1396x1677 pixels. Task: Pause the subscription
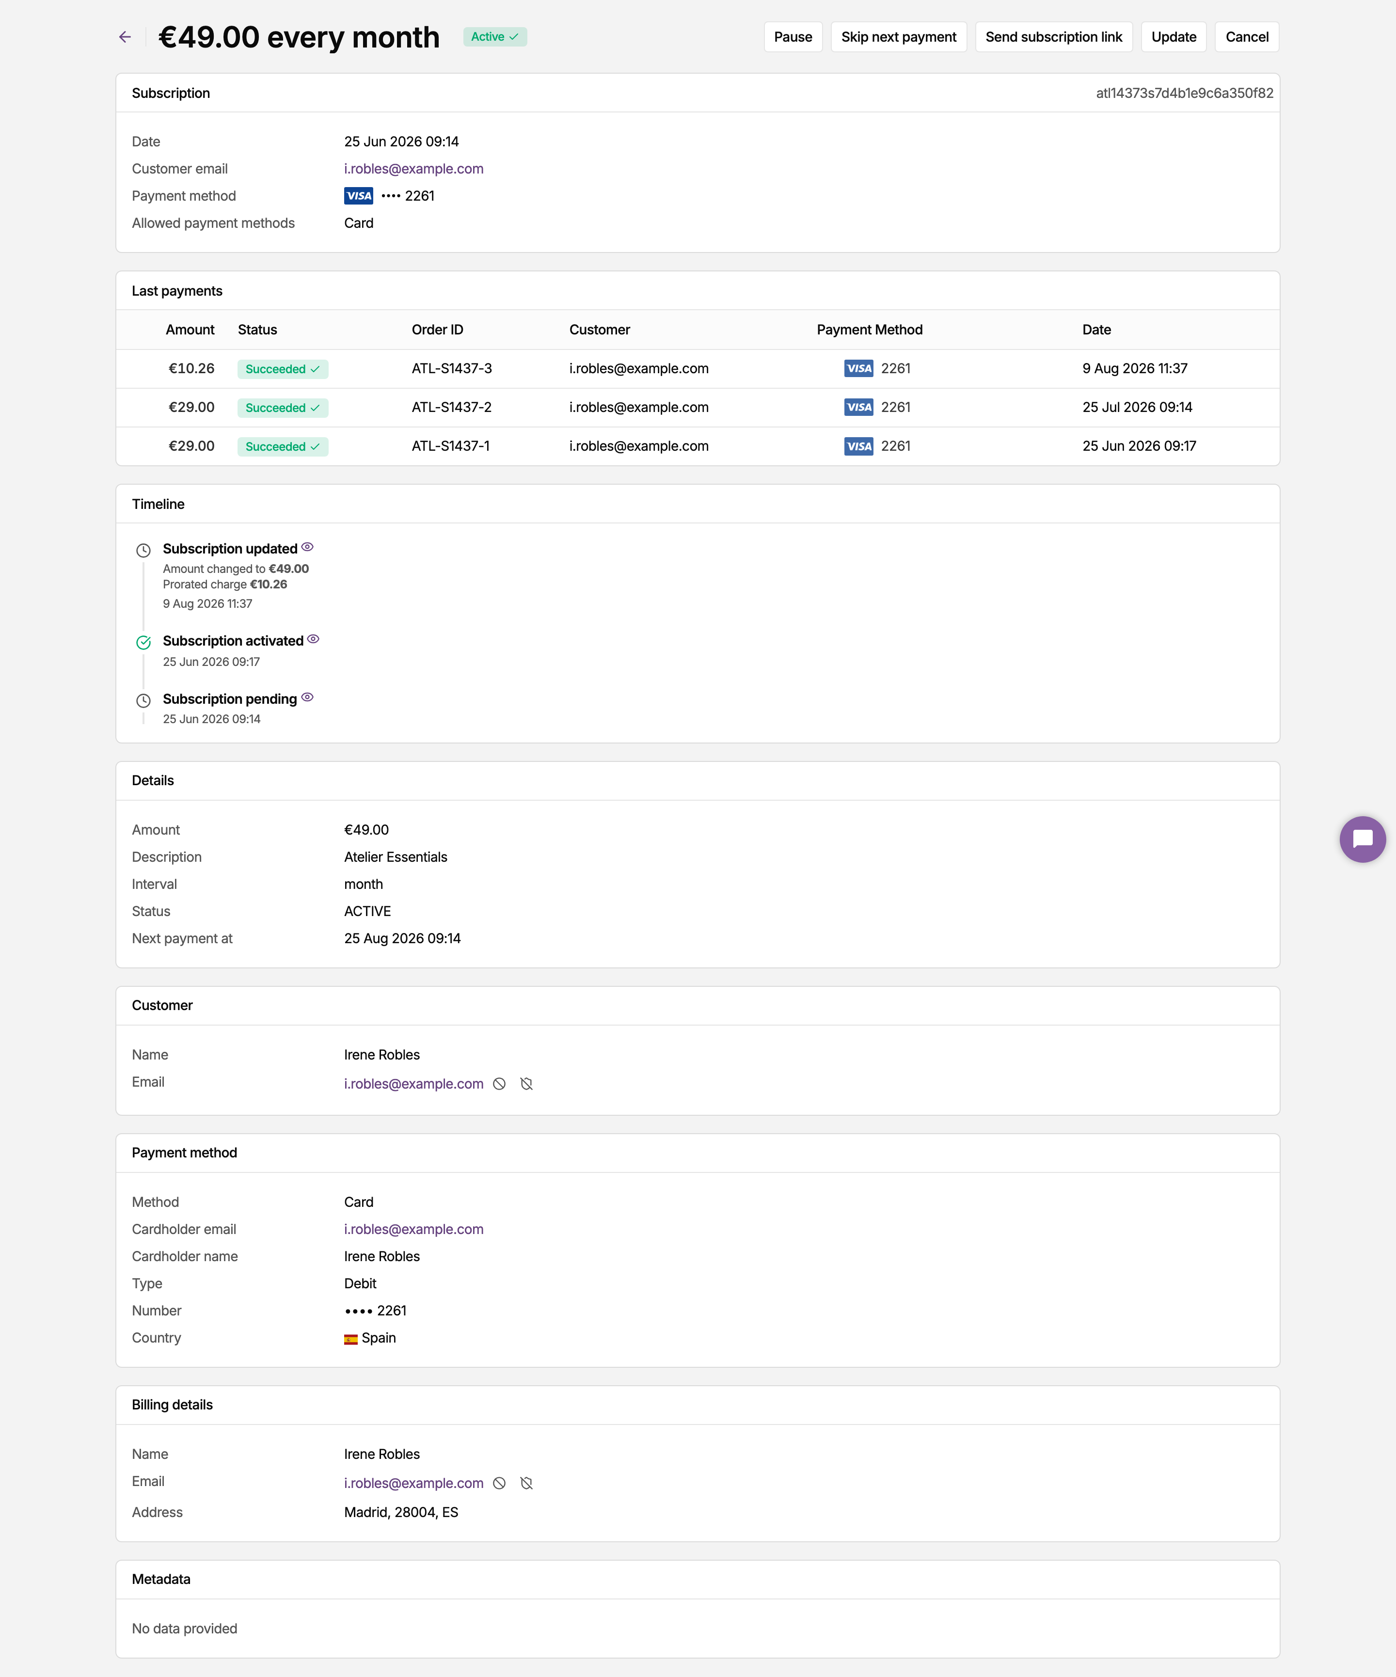pos(793,37)
